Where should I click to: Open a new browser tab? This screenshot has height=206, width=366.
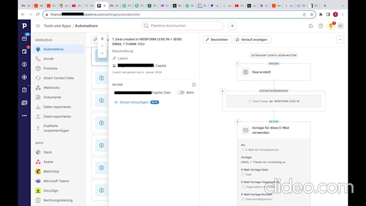tap(325, 5)
